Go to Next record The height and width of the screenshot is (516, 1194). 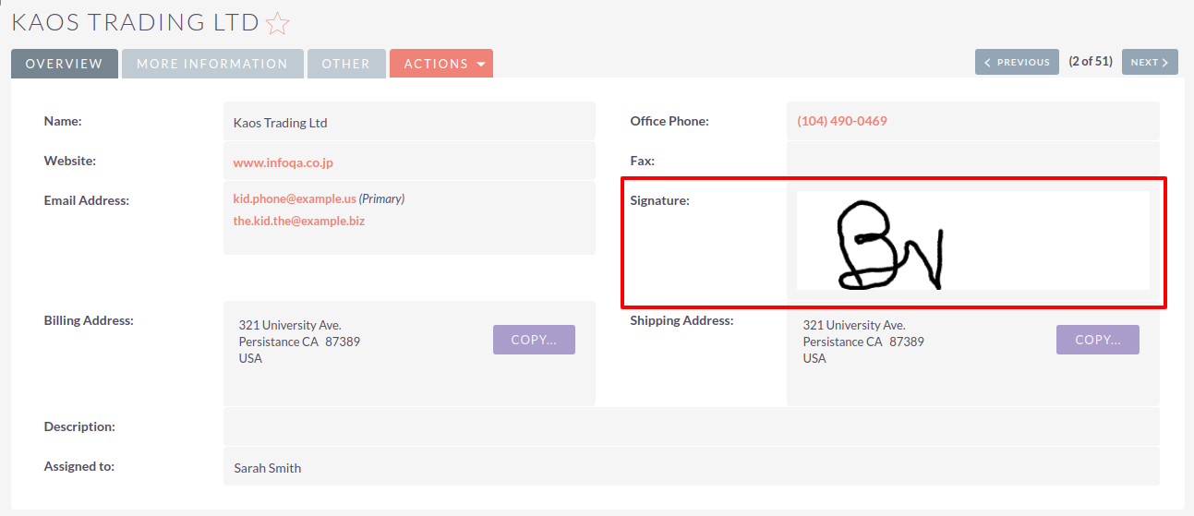[1150, 62]
